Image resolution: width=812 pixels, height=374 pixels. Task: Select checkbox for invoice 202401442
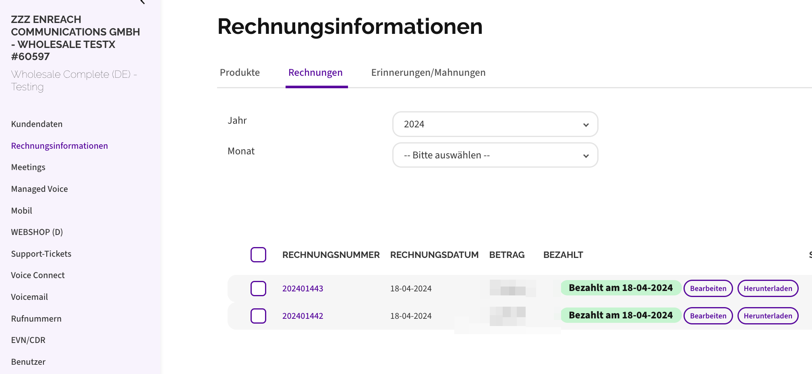[258, 316]
